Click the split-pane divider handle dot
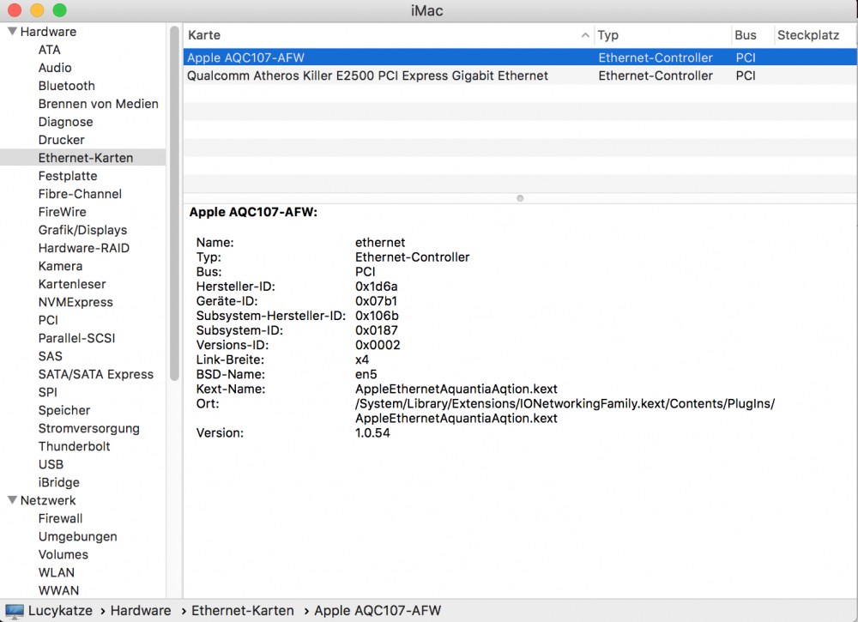The image size is (858, 622). tap(520, 198)
